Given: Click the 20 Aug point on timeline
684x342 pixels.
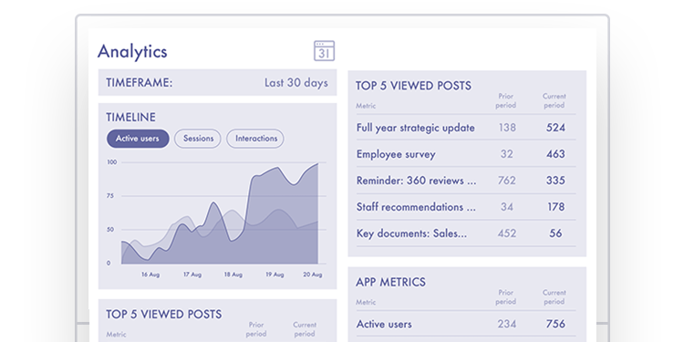Looking at the screenshot, I should tap(313, 275).
